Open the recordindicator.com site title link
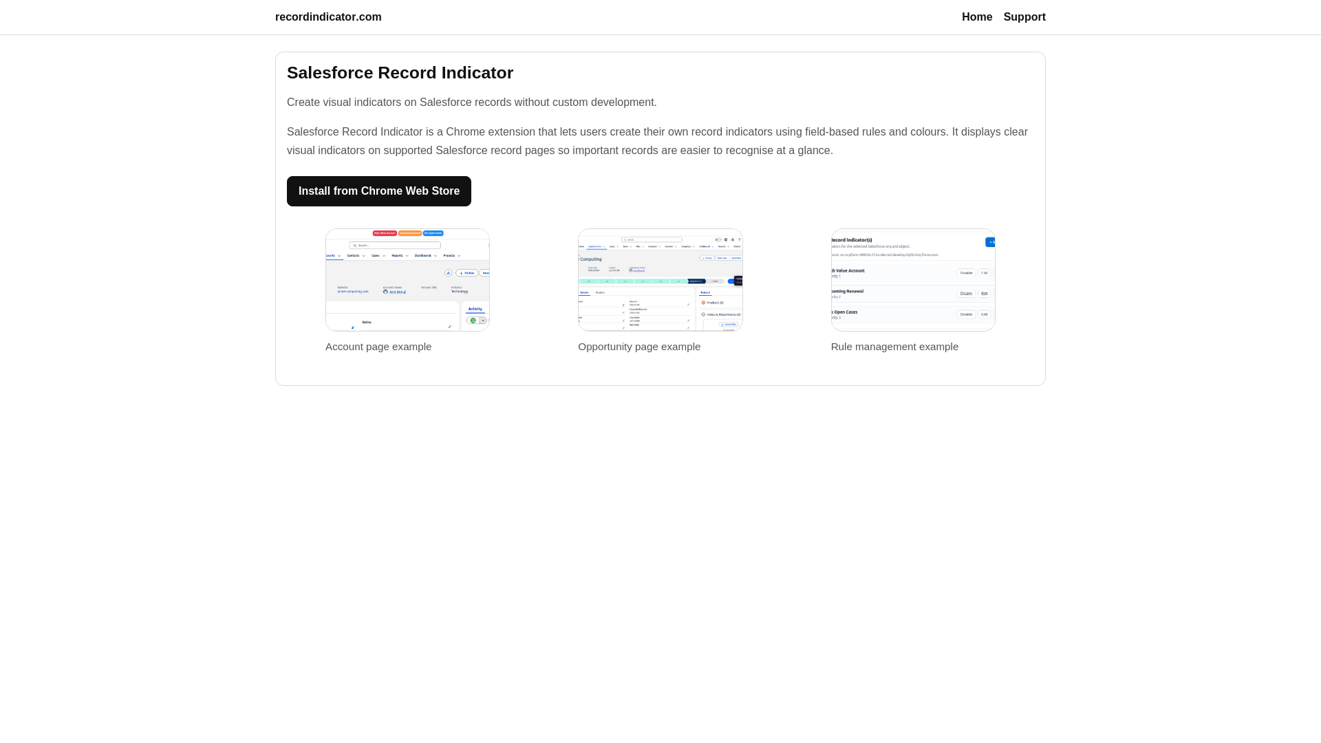The image size is (1321, 743). 328,17
